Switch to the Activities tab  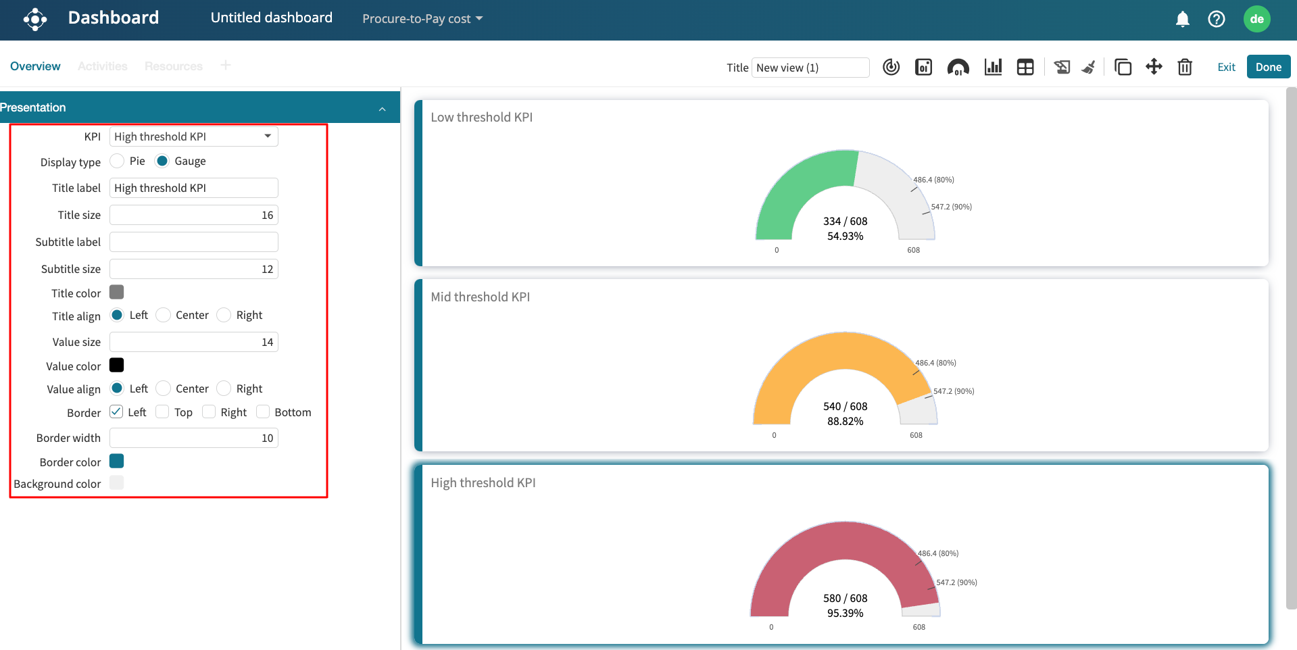pos(102,66)
